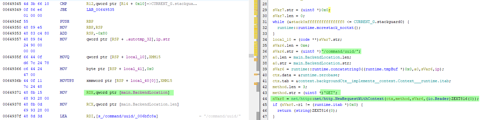Click the JBE mnemonic
485x120 pixels.
tap(63, 10)
